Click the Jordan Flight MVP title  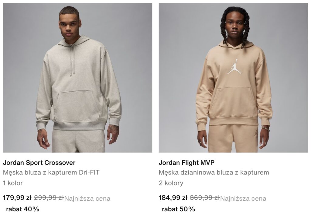click(x=186, y=163)
